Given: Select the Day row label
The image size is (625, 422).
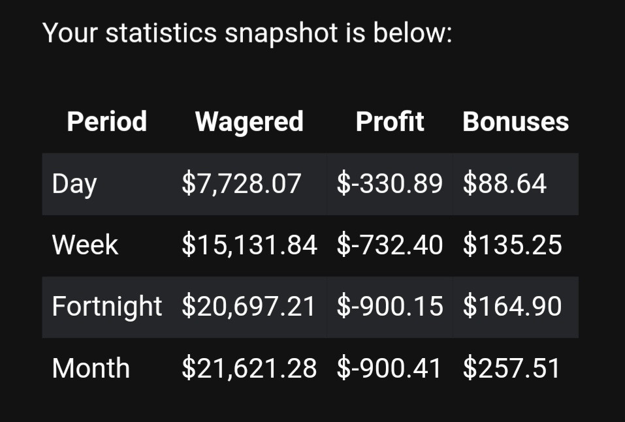Looking at the screenshot, I should (x=74, y=185).
